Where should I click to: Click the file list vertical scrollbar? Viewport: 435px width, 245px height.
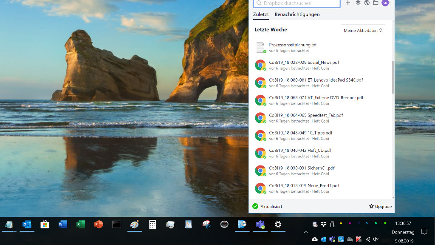point(393,77)
